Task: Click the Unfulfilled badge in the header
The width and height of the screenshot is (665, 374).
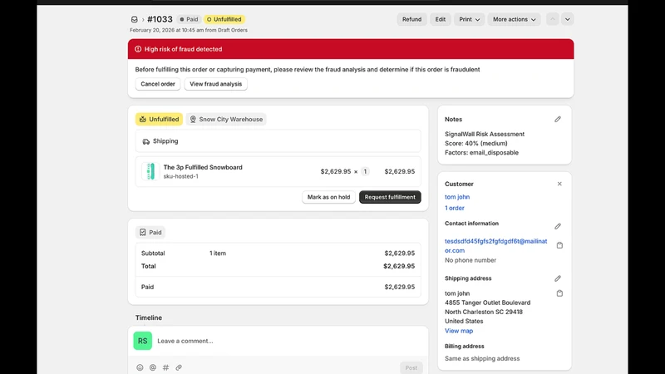Action: 224,19
